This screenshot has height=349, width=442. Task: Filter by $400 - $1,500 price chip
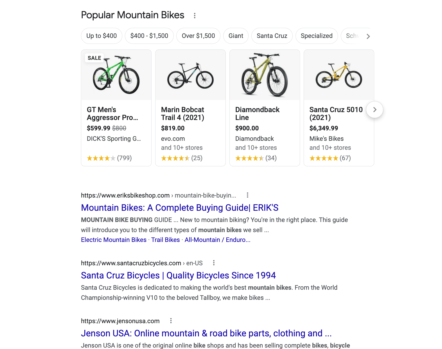pyautogui.click(x=149, y=36)
